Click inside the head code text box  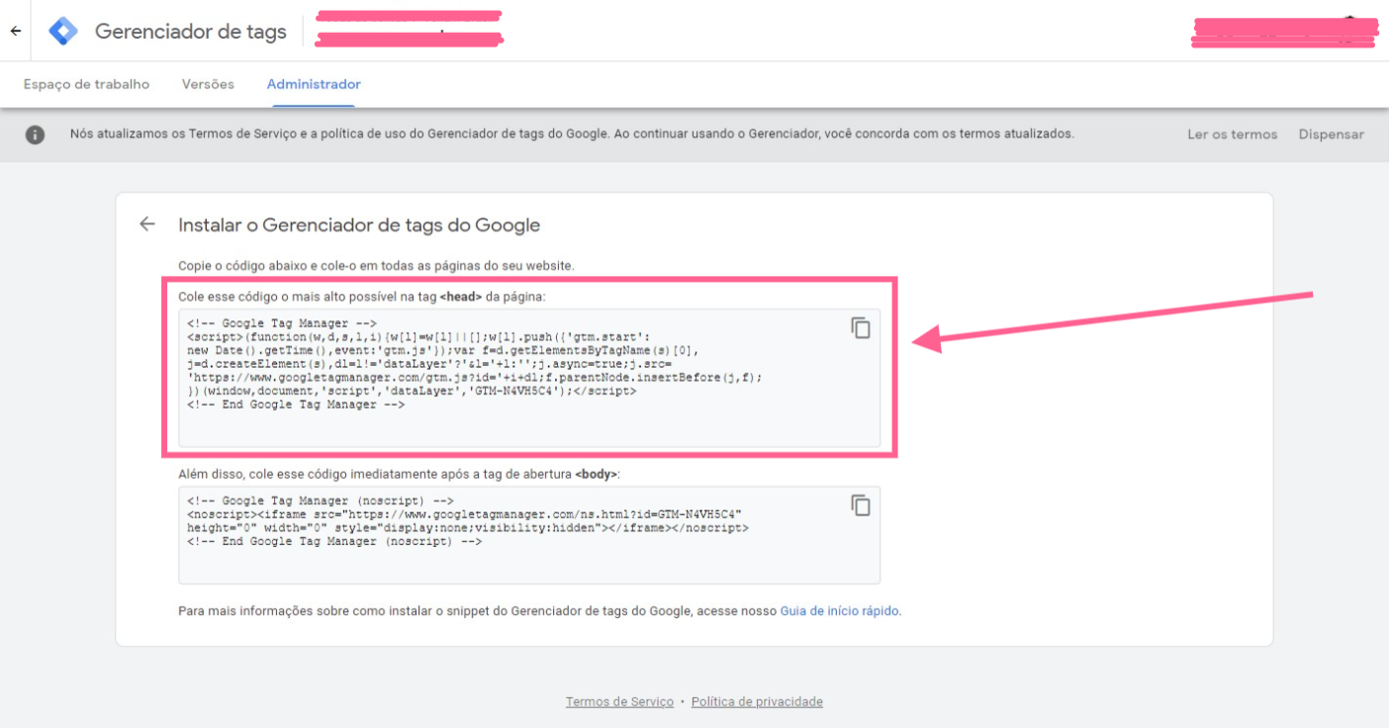pos(529,378)
